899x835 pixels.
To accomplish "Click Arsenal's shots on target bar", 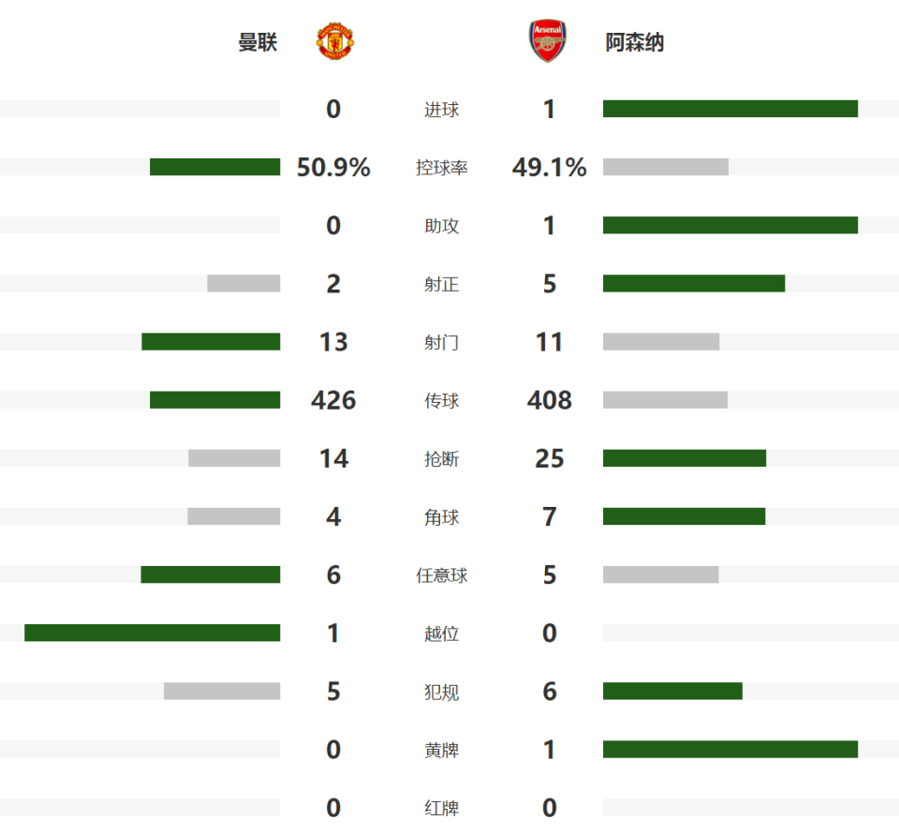I will pyautogui.click(x=694, y=284).
